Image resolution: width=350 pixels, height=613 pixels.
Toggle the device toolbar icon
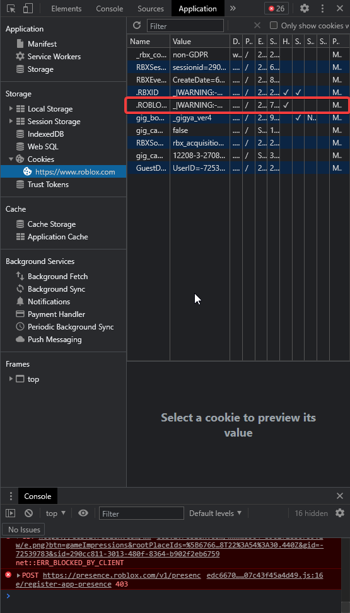coord(27,8)
